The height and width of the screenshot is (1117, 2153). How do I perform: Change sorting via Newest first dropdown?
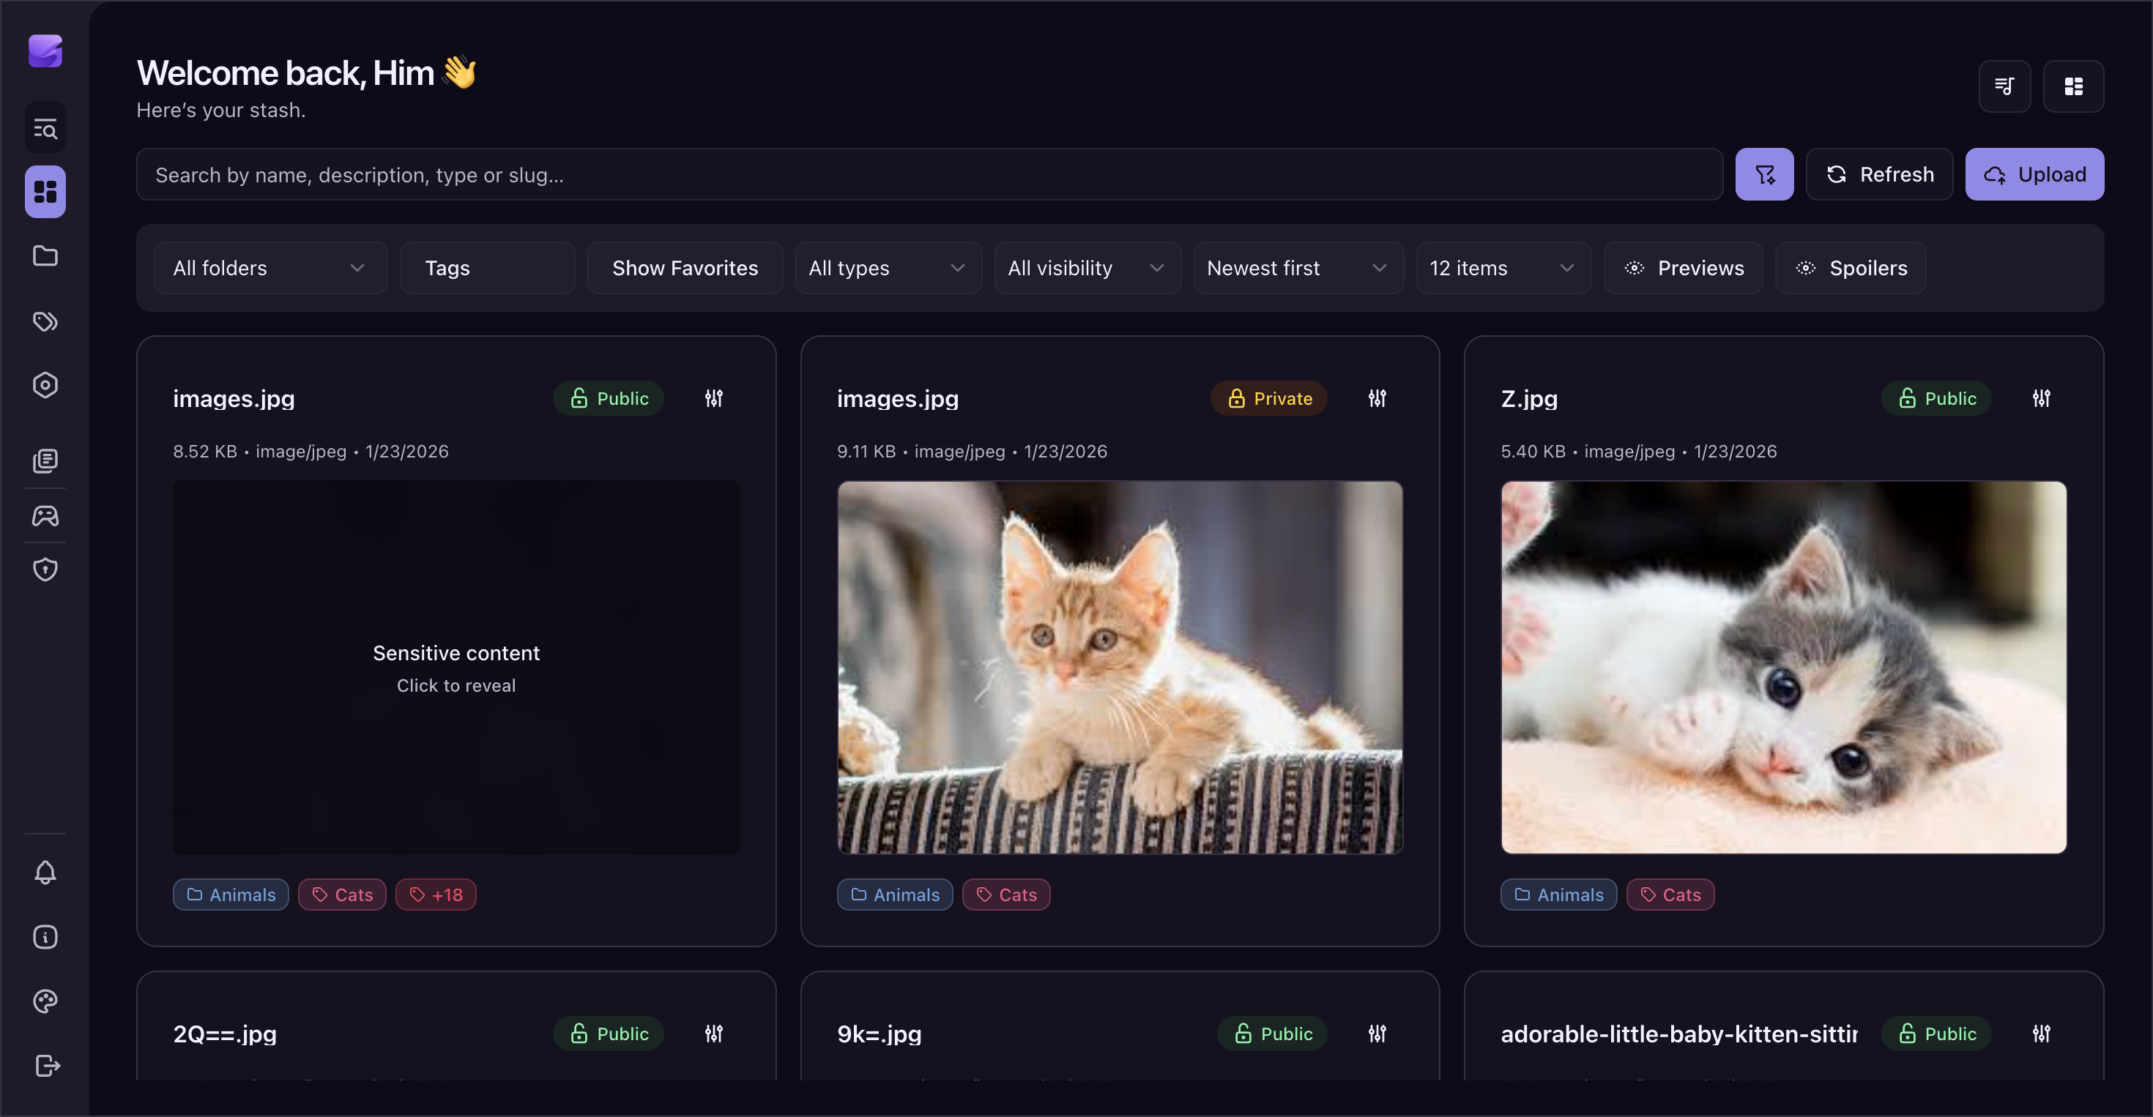click(1296, 267)
